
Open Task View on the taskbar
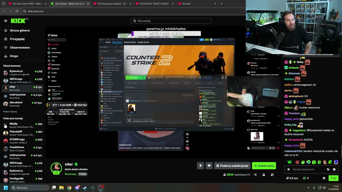[54, 188]
